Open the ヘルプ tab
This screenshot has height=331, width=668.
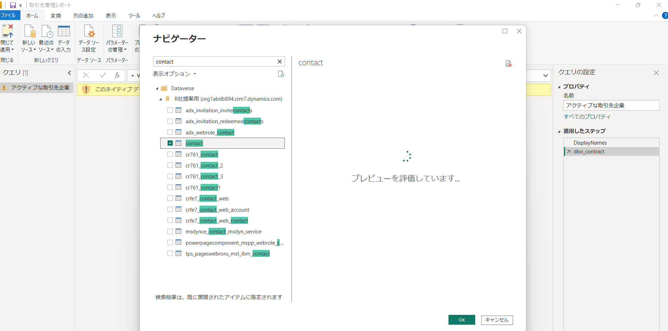[159, 16]
